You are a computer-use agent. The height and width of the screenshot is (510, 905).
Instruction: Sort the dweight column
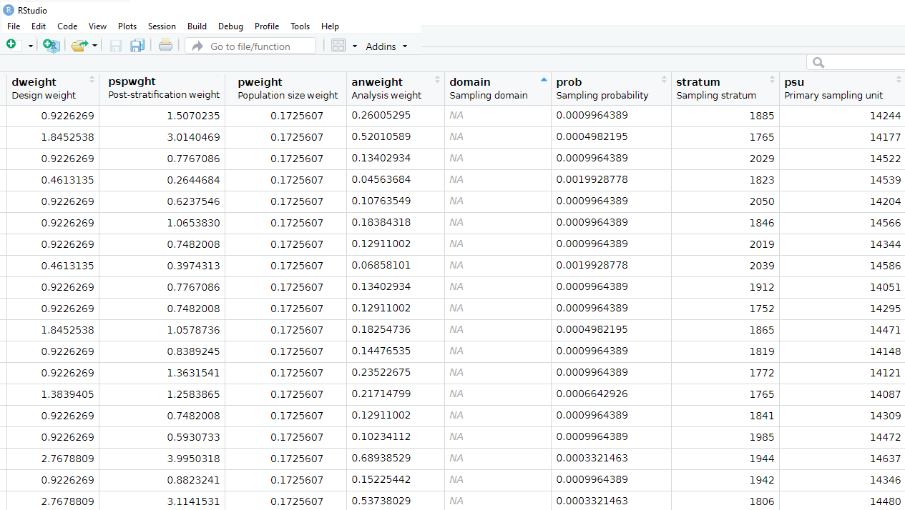[x=36, y=81]
